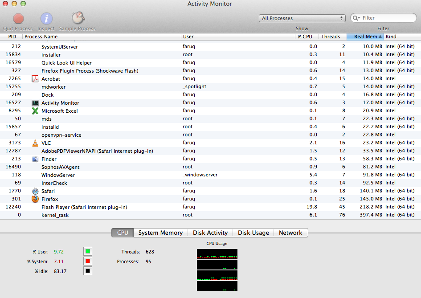Switch to the Network tab
Viewport: 421px width, 298px height.
click(290, 233)
